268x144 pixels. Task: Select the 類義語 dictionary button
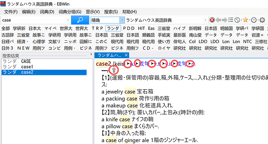(x=148, y=35)
